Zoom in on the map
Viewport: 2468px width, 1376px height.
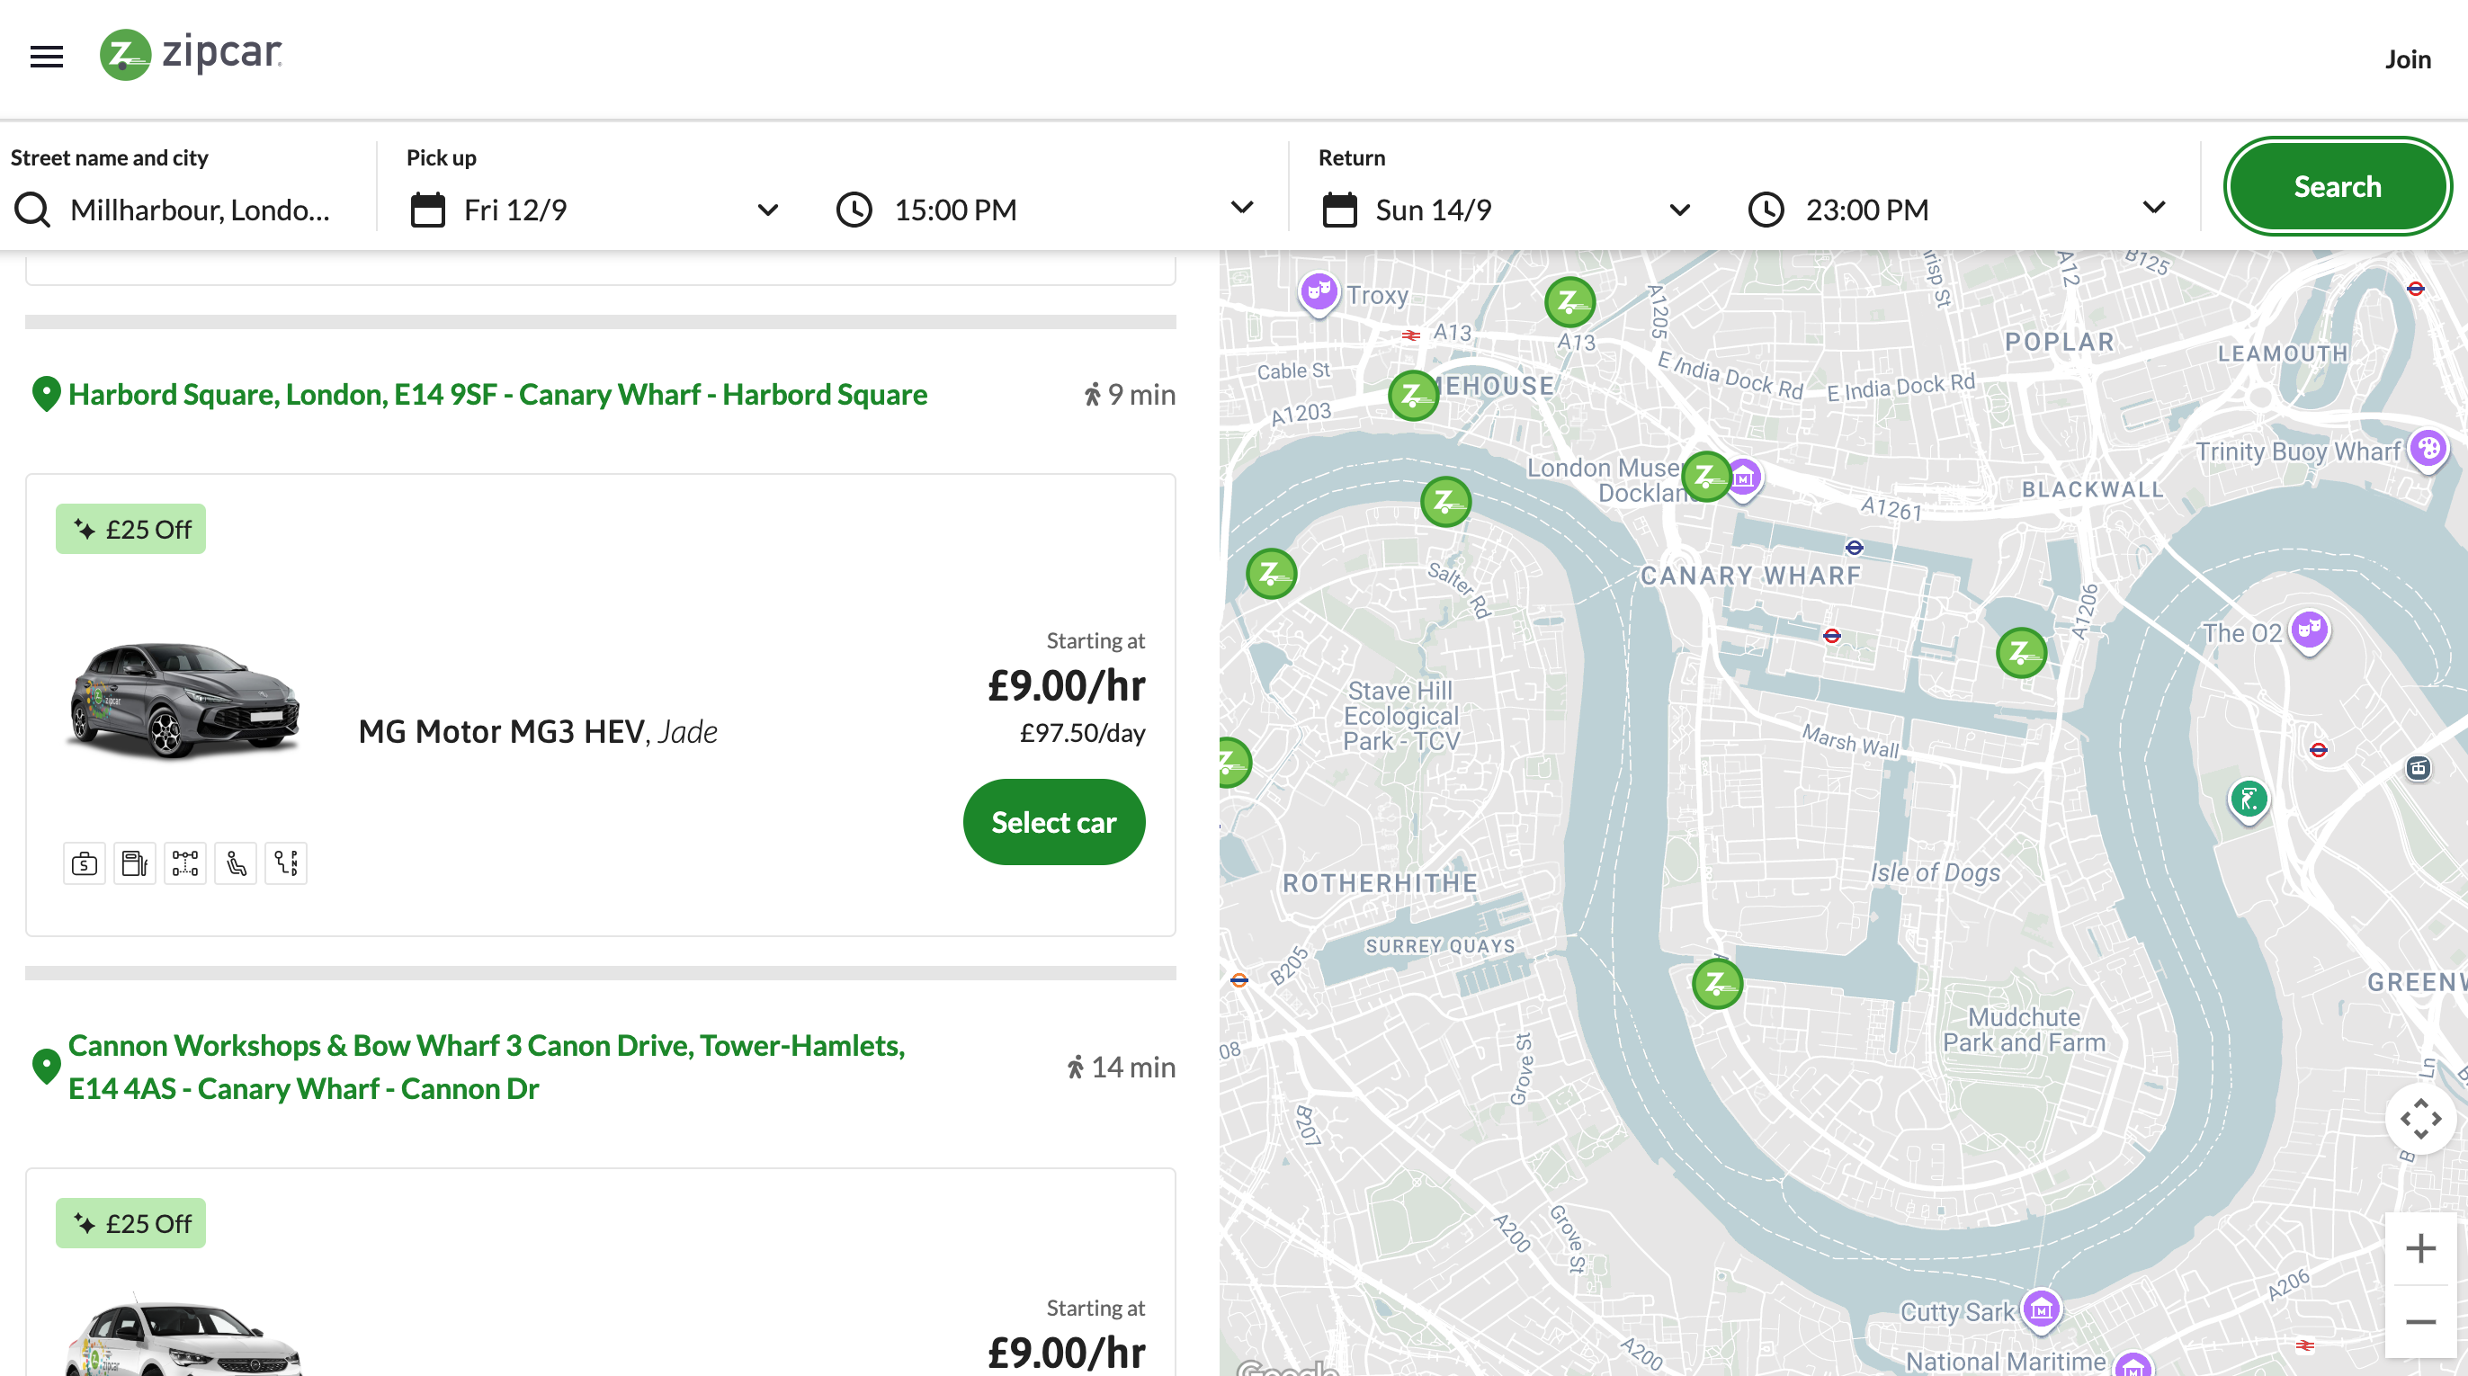pos(2420,1248)
